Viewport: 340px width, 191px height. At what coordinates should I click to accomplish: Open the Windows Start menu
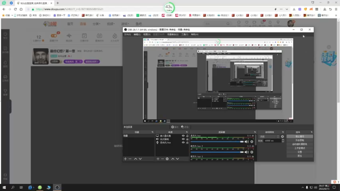4,187
